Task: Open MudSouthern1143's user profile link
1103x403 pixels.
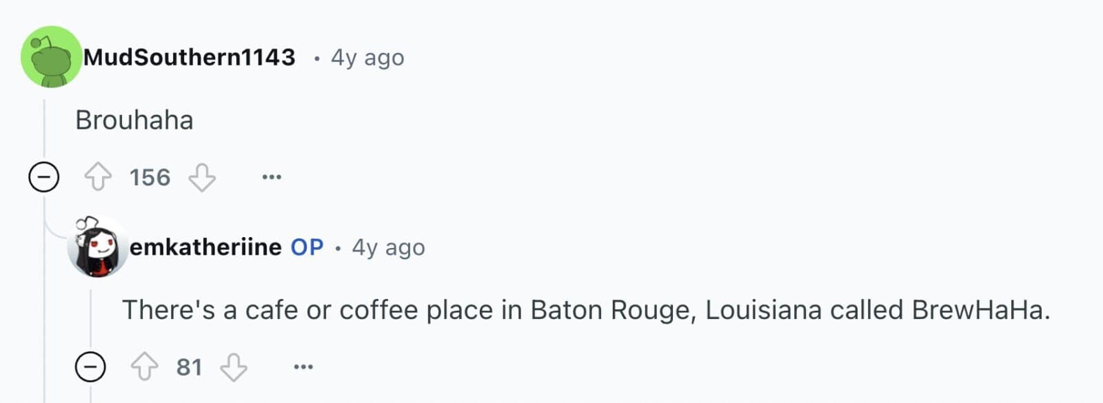Action: point(190,57)
